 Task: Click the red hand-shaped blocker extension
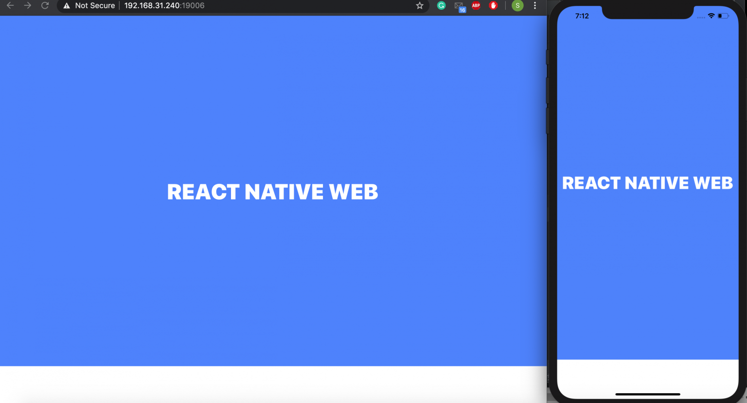(493, 6)
